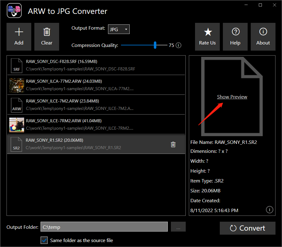Image resolution: width=282 pixels, height=247 pixels.
Task: Select RAW_SONY_DSC-F828.SRF (16.59MB) file name
Action: click(x=62, y=61)
